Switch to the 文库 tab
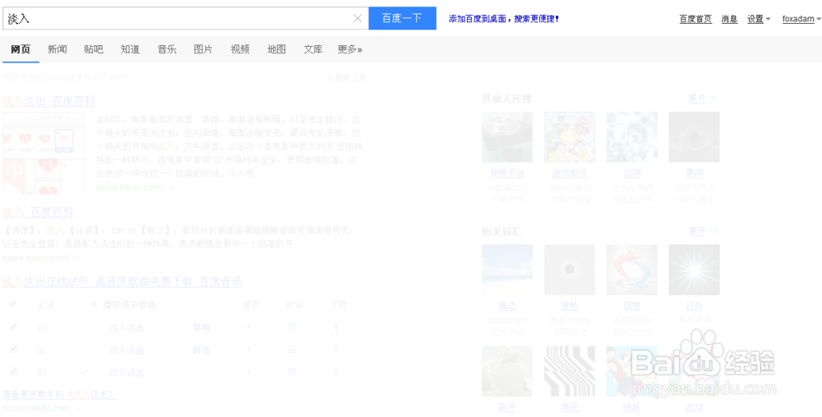Viewport: 822px width, 417px height. click(x=313, y=50)
